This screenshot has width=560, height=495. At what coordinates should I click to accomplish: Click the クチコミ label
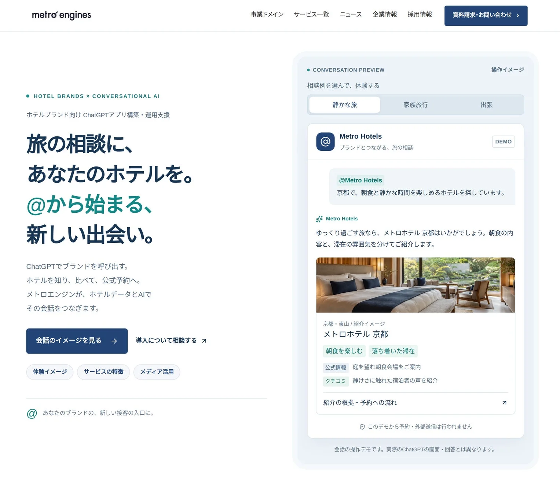pos(336,381)
